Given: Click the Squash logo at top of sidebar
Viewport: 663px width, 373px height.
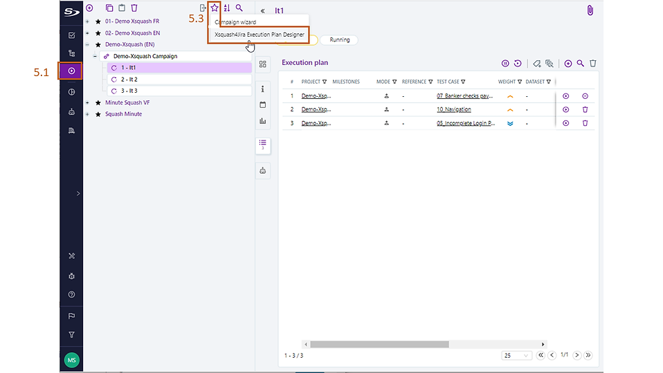Looking at the screenshot, I should tap(71, 12).
